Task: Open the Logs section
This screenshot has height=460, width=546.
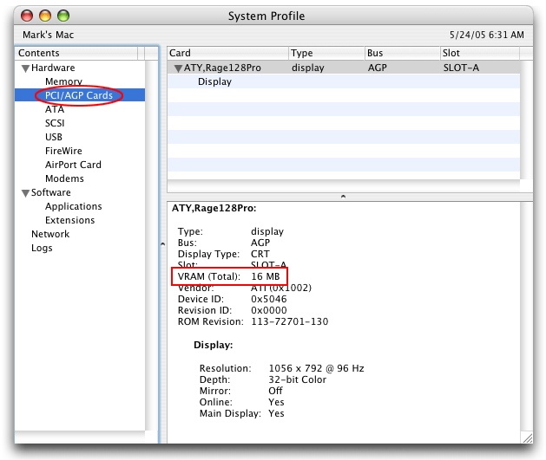Action: click(42, 248)
